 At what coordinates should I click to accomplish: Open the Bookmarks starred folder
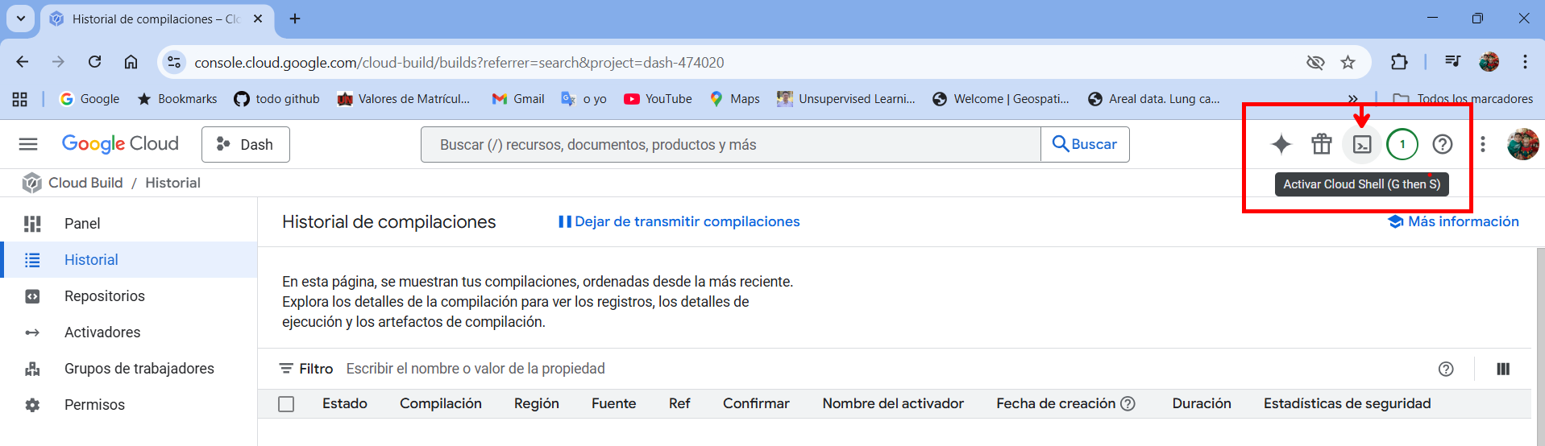(x=177, y=99)
